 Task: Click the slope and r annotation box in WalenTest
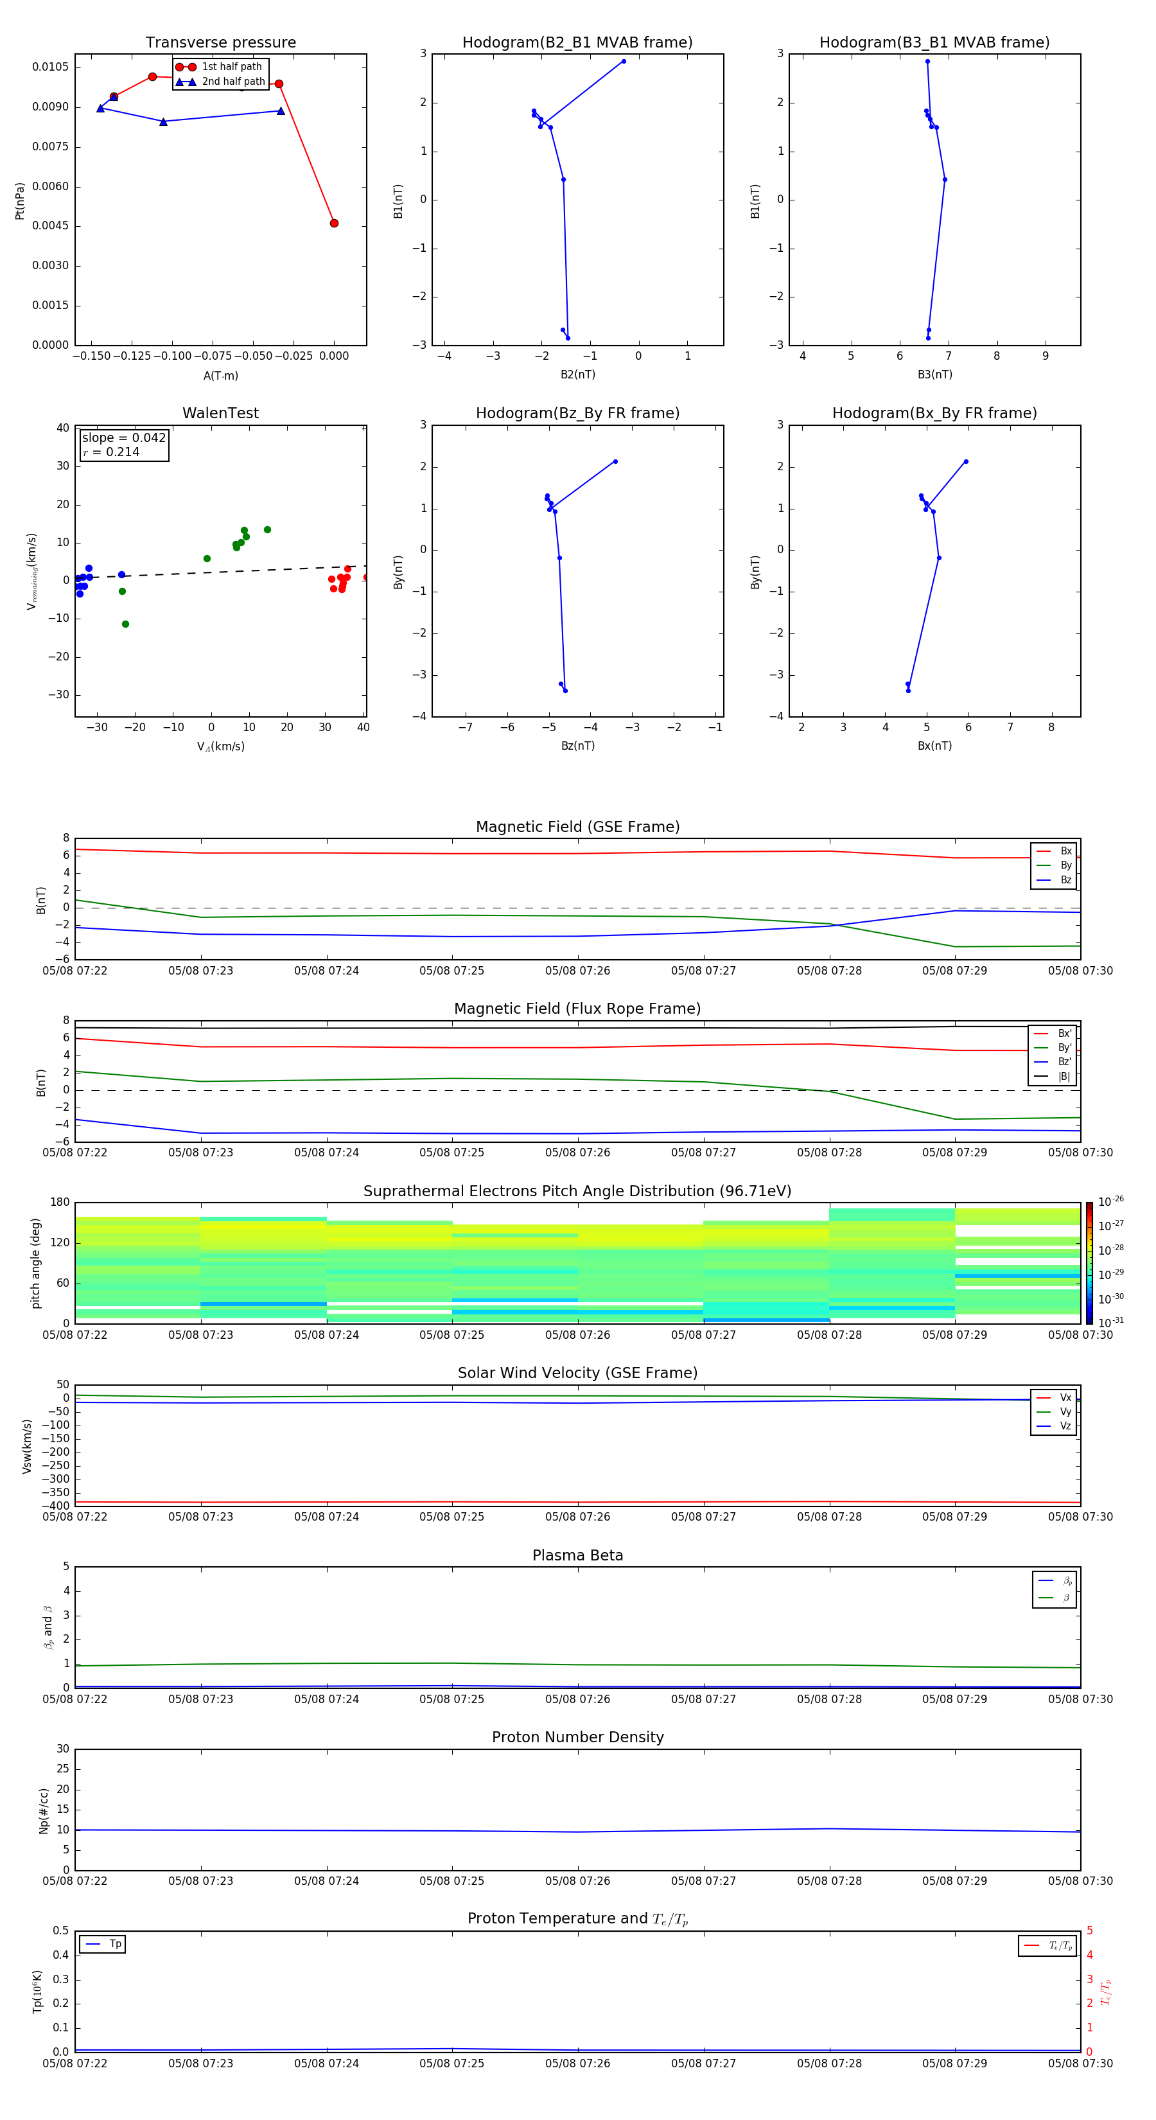(123, 445)
